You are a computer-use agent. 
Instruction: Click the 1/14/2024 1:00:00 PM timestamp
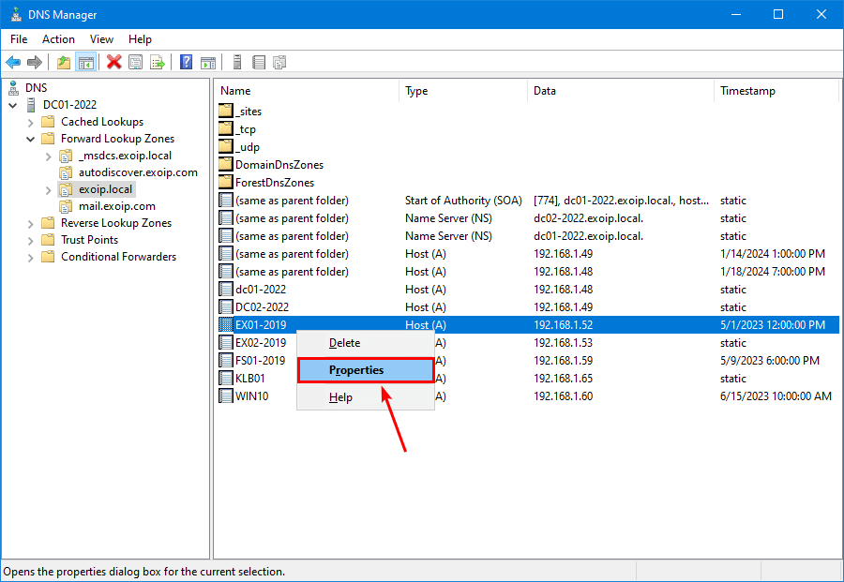[x=773, y=254]
